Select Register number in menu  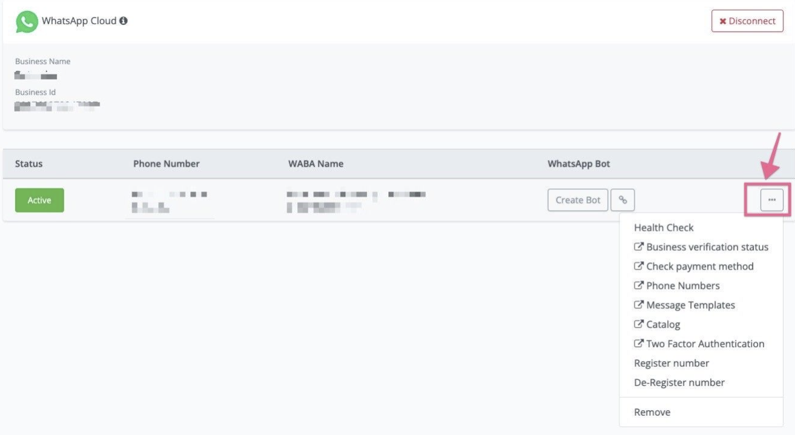(671, 364)
